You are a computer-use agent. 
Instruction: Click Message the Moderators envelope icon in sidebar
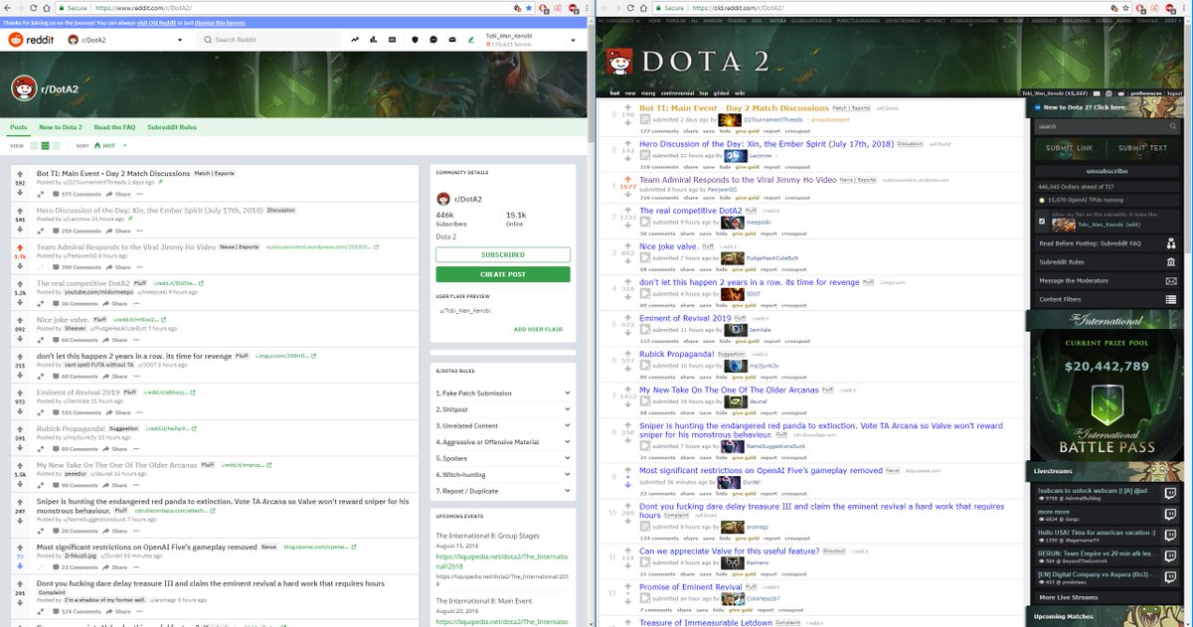(x=1171, y=280)
